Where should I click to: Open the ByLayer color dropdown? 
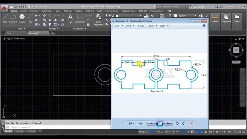195,15
